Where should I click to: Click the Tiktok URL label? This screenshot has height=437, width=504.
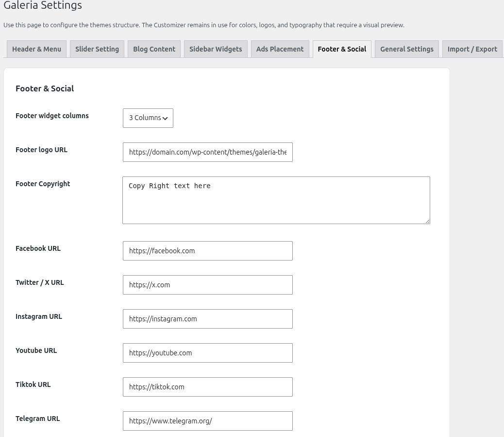[x=33, y=385]
